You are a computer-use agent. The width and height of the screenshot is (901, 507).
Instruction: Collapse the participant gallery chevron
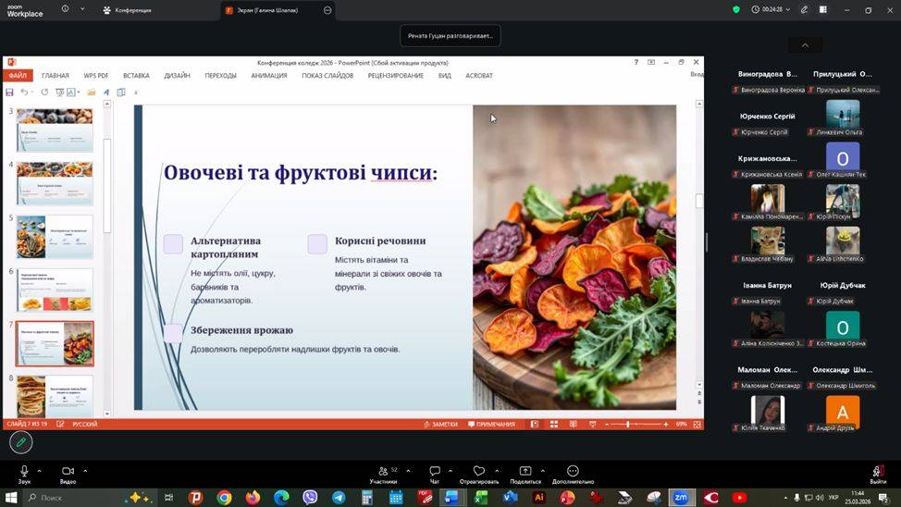coord(804,45)
